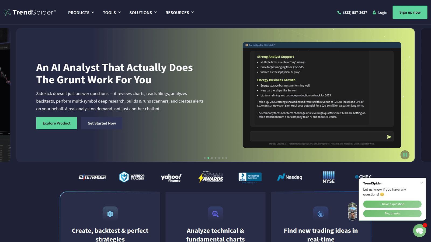Choose I have a question in chat

(x=392, y=204)
